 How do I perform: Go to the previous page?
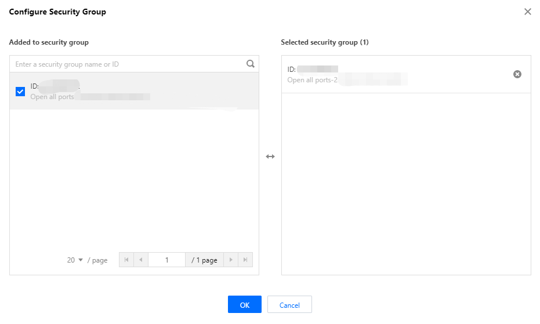coord(141,260)
